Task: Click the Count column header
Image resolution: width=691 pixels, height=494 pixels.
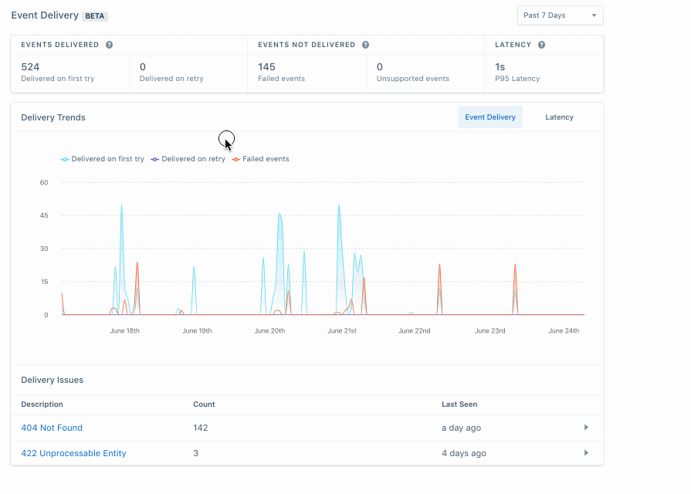Action: [204, 404]
